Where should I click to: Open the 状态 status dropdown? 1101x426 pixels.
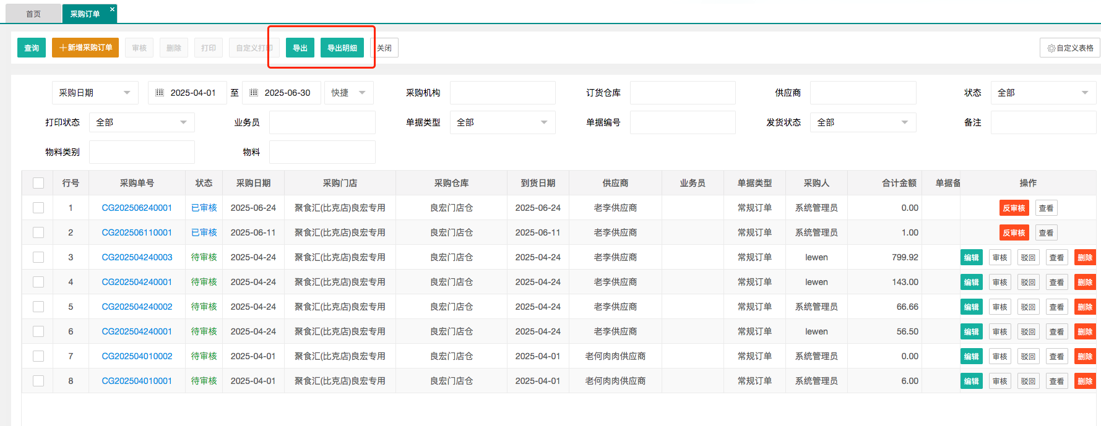point(1043,93)
